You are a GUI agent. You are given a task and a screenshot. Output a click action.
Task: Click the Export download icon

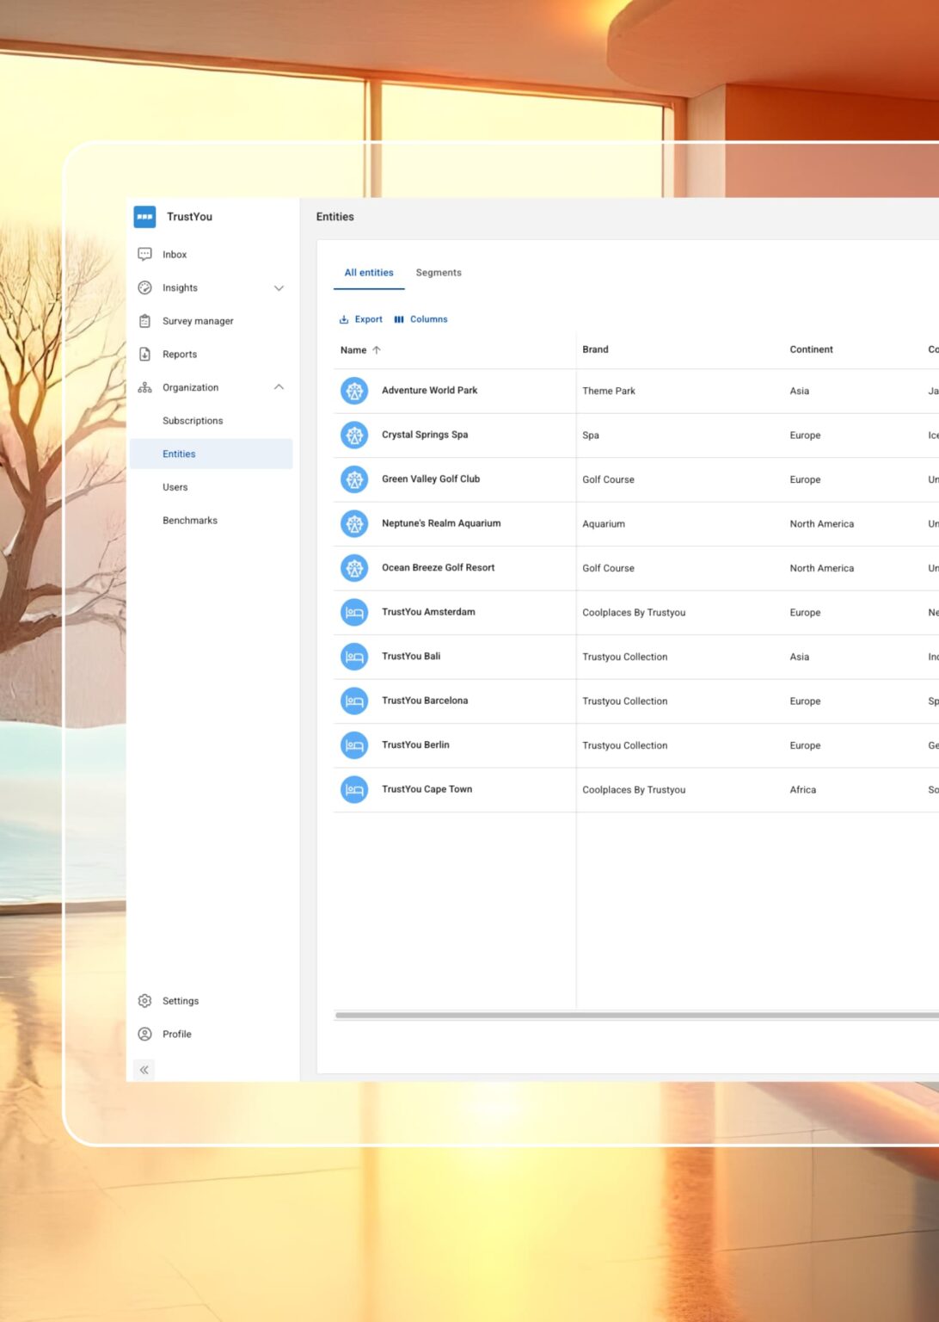coord(344,319)
